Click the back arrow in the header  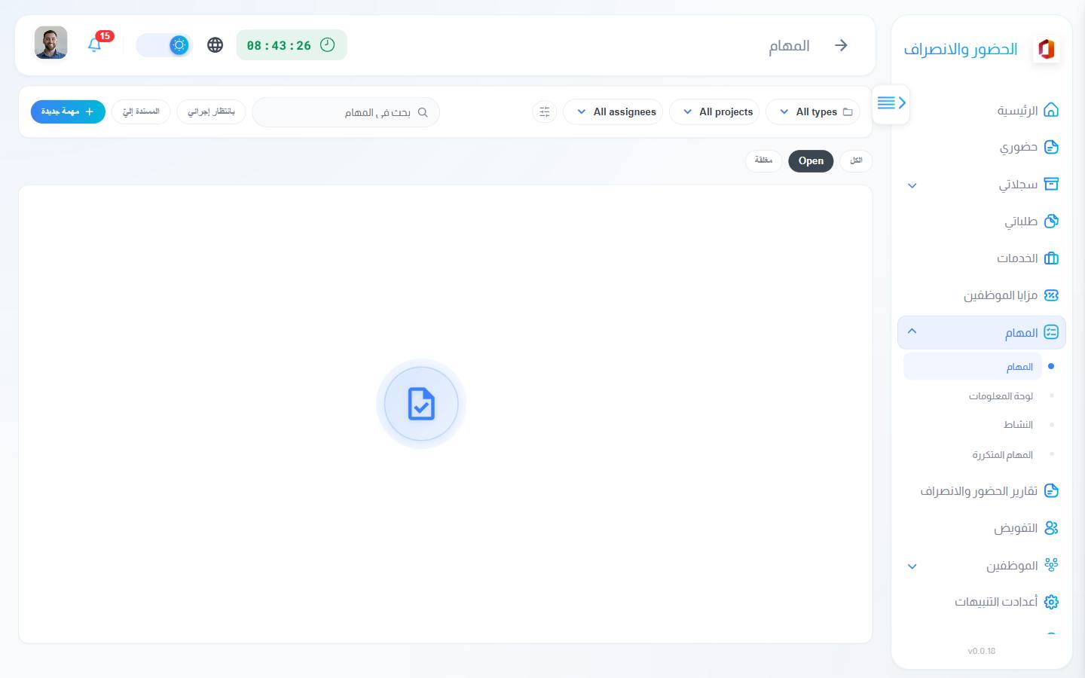(841, 45)
